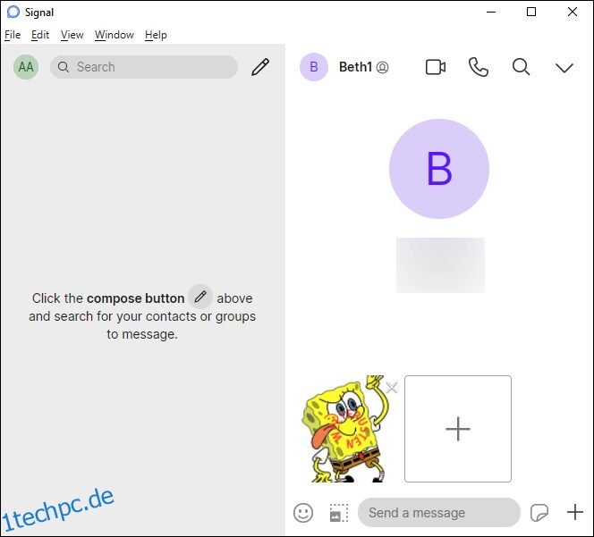Open the View menu
Image resolution: width=594 pixels, height=537 pixels.
72,35
